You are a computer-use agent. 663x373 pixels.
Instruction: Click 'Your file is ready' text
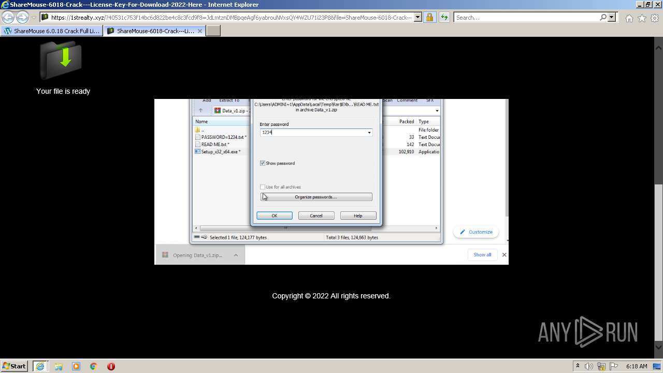[63, 91]
